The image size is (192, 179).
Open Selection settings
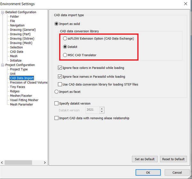[16, 47]
